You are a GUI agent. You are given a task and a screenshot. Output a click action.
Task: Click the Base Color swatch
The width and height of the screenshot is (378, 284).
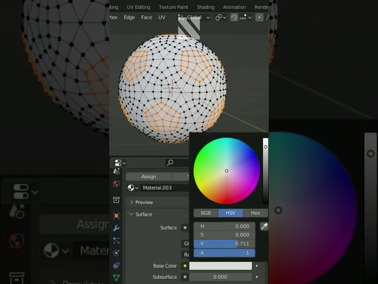point(220,266)
